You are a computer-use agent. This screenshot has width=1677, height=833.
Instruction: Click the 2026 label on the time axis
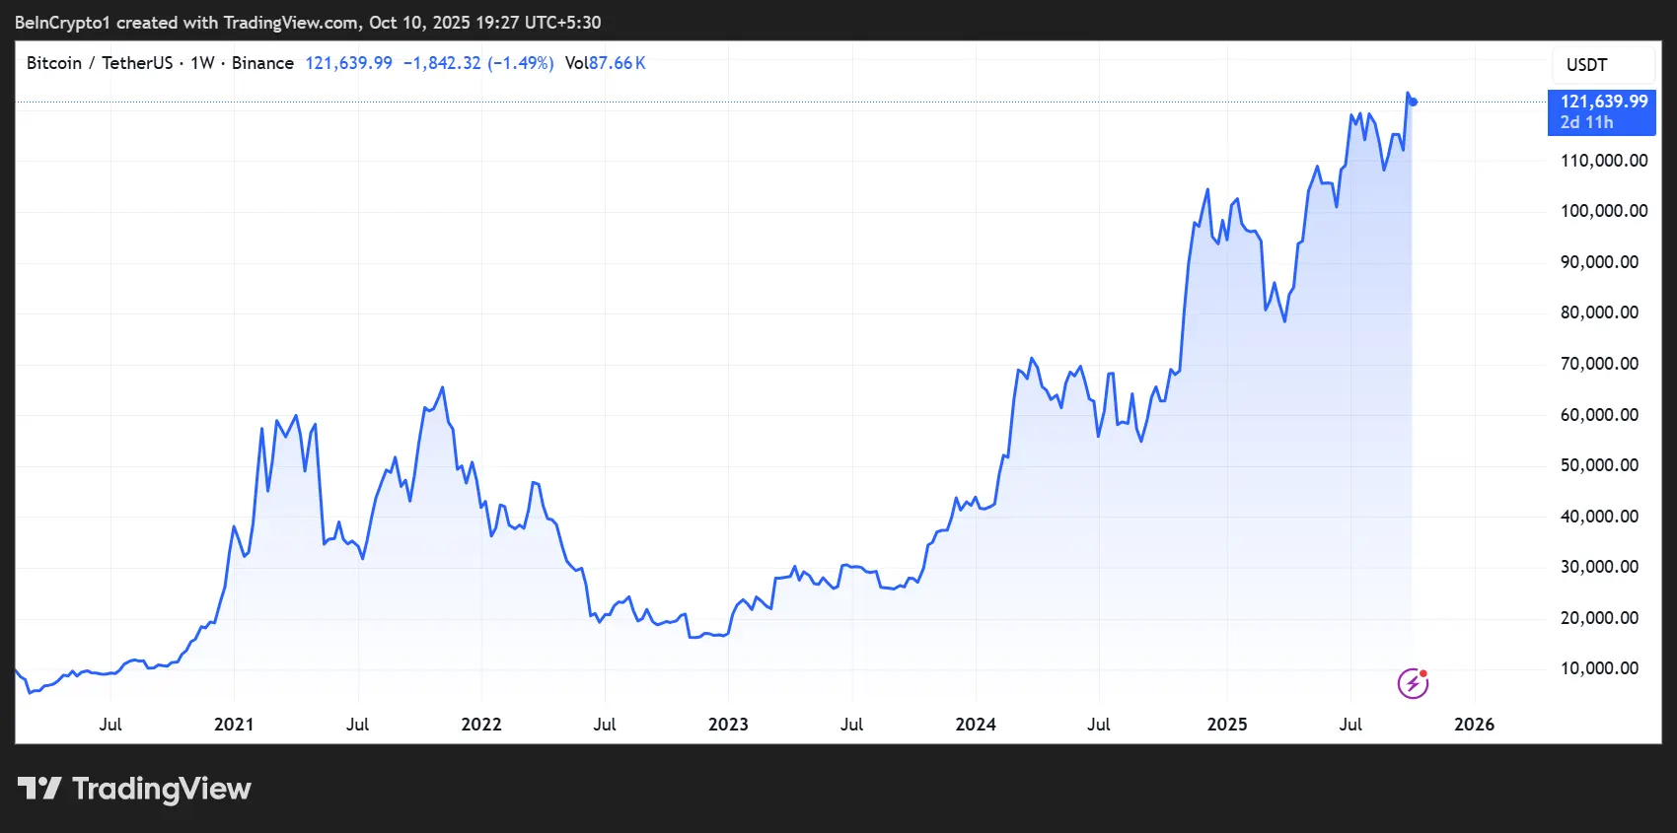tap(1474, 725)
